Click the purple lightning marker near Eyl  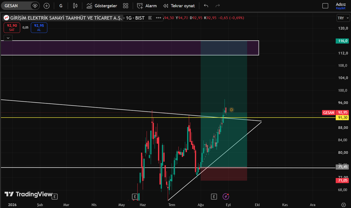click(x=226, y=197)
